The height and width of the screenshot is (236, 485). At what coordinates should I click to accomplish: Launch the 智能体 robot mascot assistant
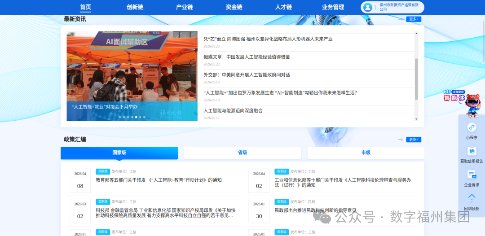click(472, 105)
